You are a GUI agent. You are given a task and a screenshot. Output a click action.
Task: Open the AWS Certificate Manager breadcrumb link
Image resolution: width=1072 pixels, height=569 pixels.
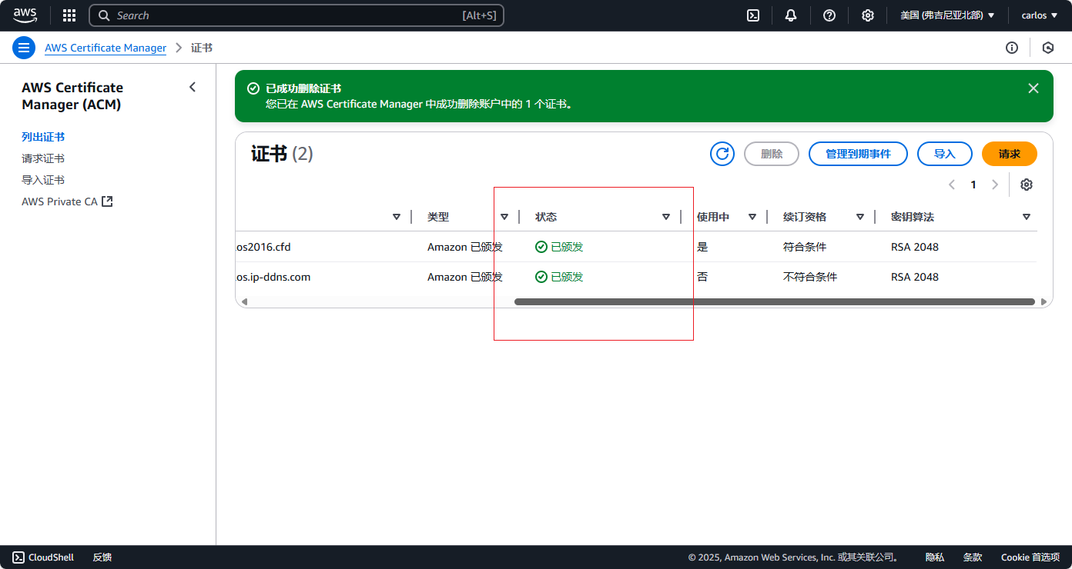(x=106, y=48)
